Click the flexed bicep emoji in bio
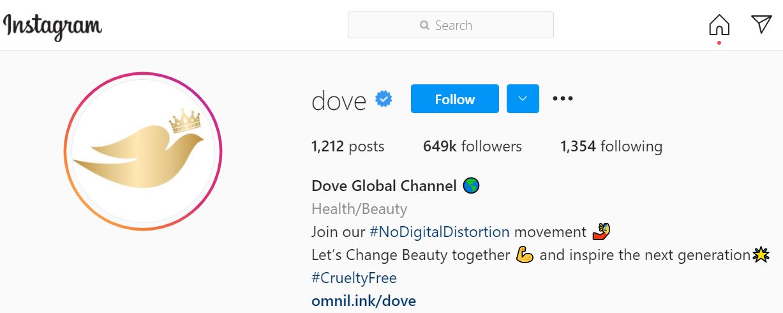Viewport: 783px width, 313px height. [x=525, y=255]
